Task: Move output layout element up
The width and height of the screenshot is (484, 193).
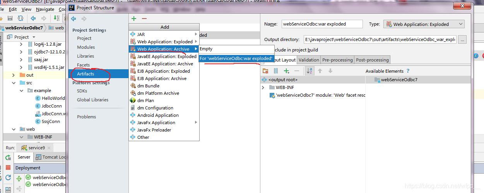Action: pos(320,71)
